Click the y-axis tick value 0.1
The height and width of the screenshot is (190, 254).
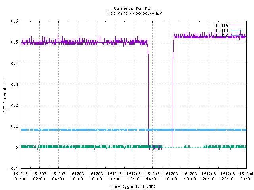pyautogui.click(x=14, y=126)
